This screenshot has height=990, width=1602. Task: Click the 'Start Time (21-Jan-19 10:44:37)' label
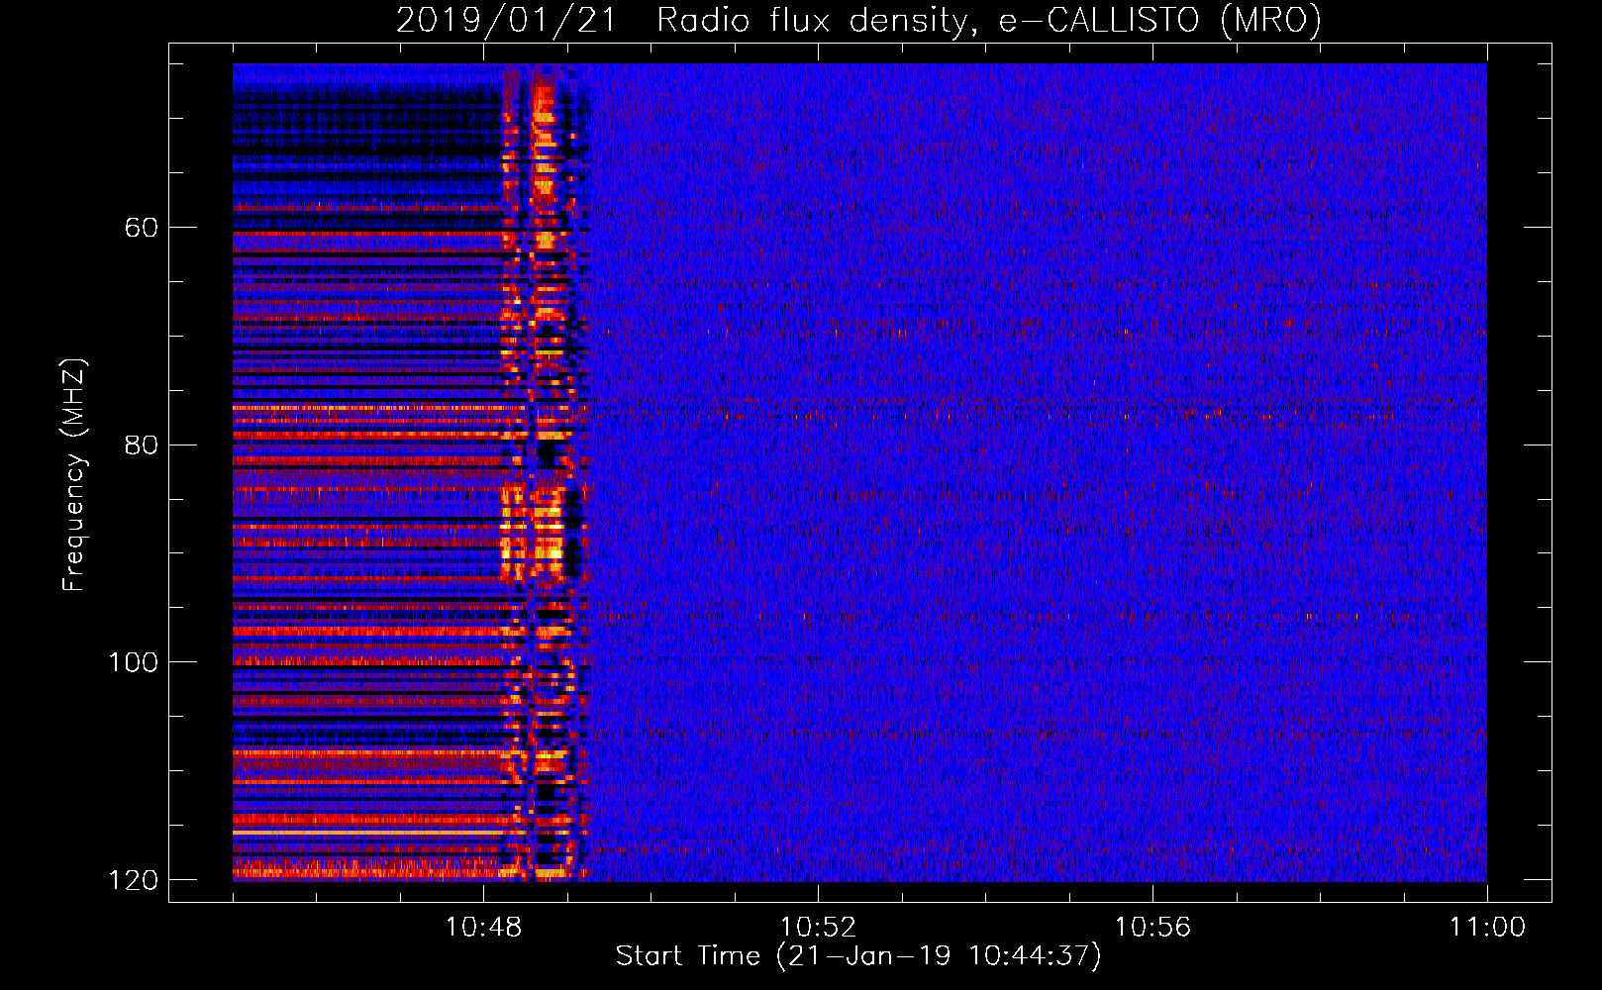(858, 956)
